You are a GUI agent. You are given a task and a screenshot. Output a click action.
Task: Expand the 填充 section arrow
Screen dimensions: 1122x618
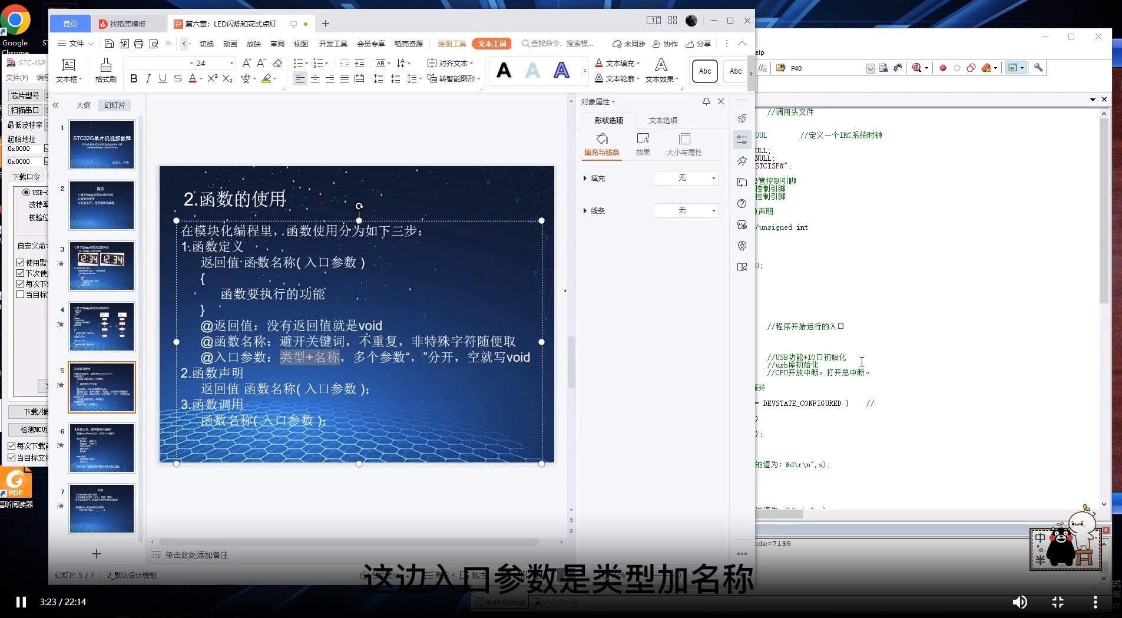tap(585, 178)
